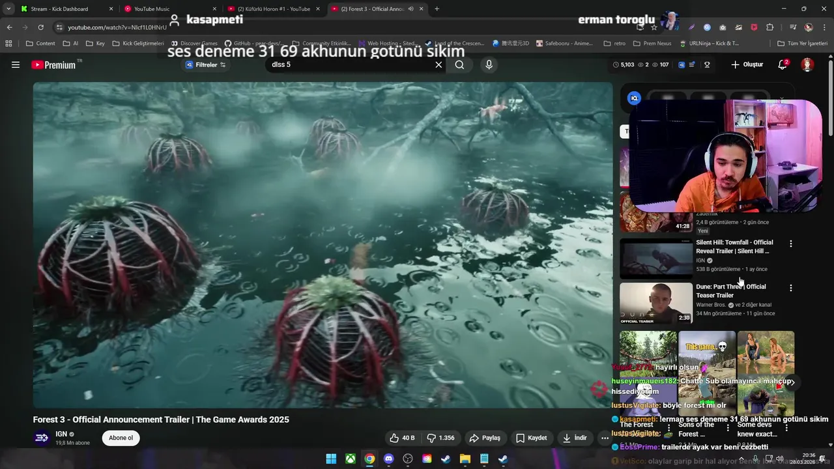Dislike the video with thumbs down
The image size is (834, 469).
tap(440, 438)
